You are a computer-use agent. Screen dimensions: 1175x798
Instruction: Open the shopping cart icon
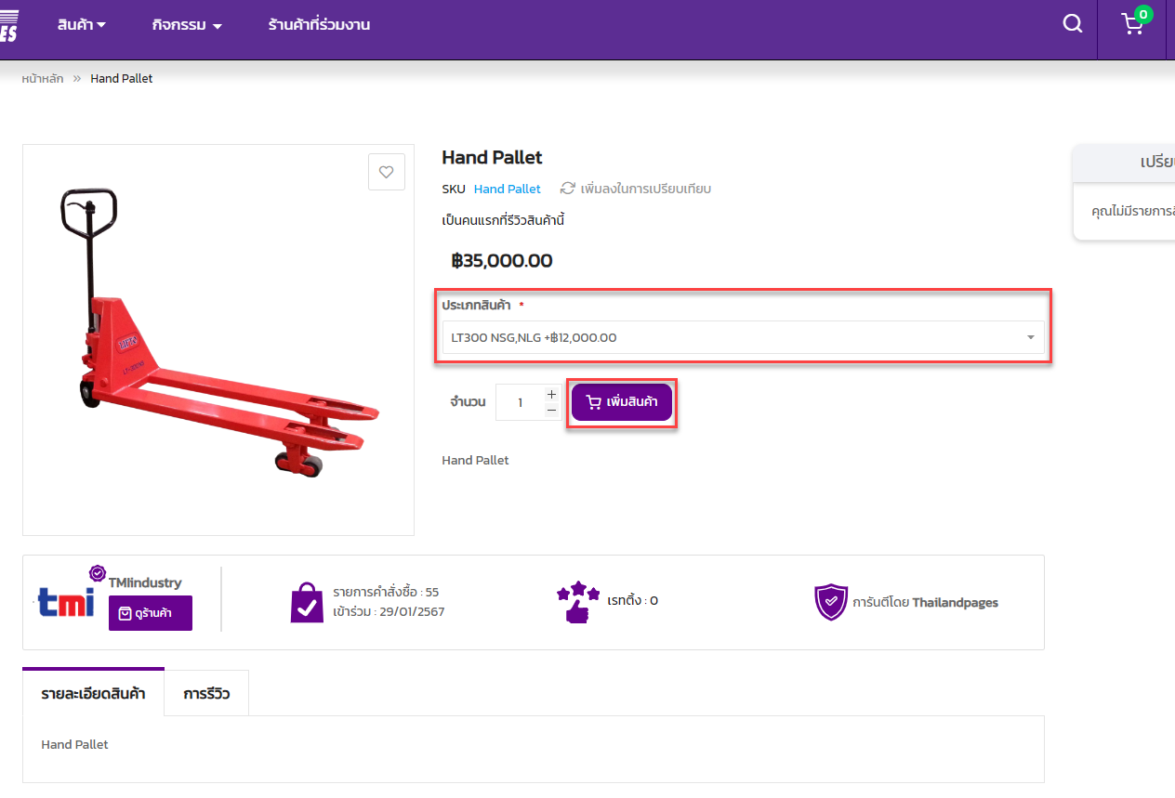point(1132,24)
